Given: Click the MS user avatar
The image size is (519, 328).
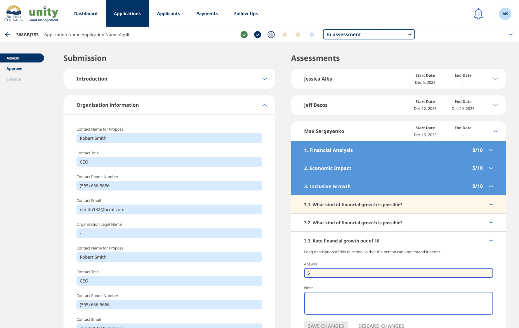Looking at the screenshot, I should pyautogui.click(x=505, y=14).
